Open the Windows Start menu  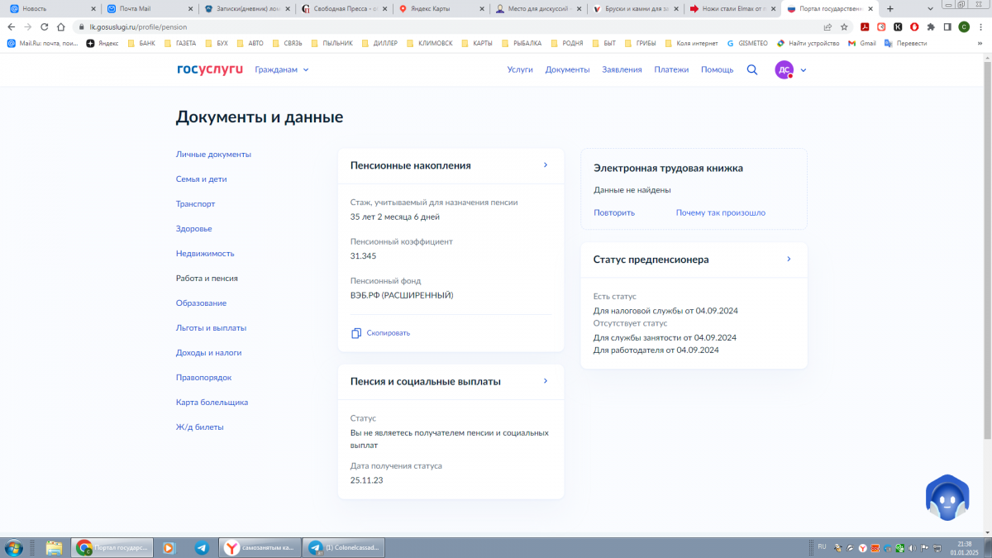click(14, 547)
